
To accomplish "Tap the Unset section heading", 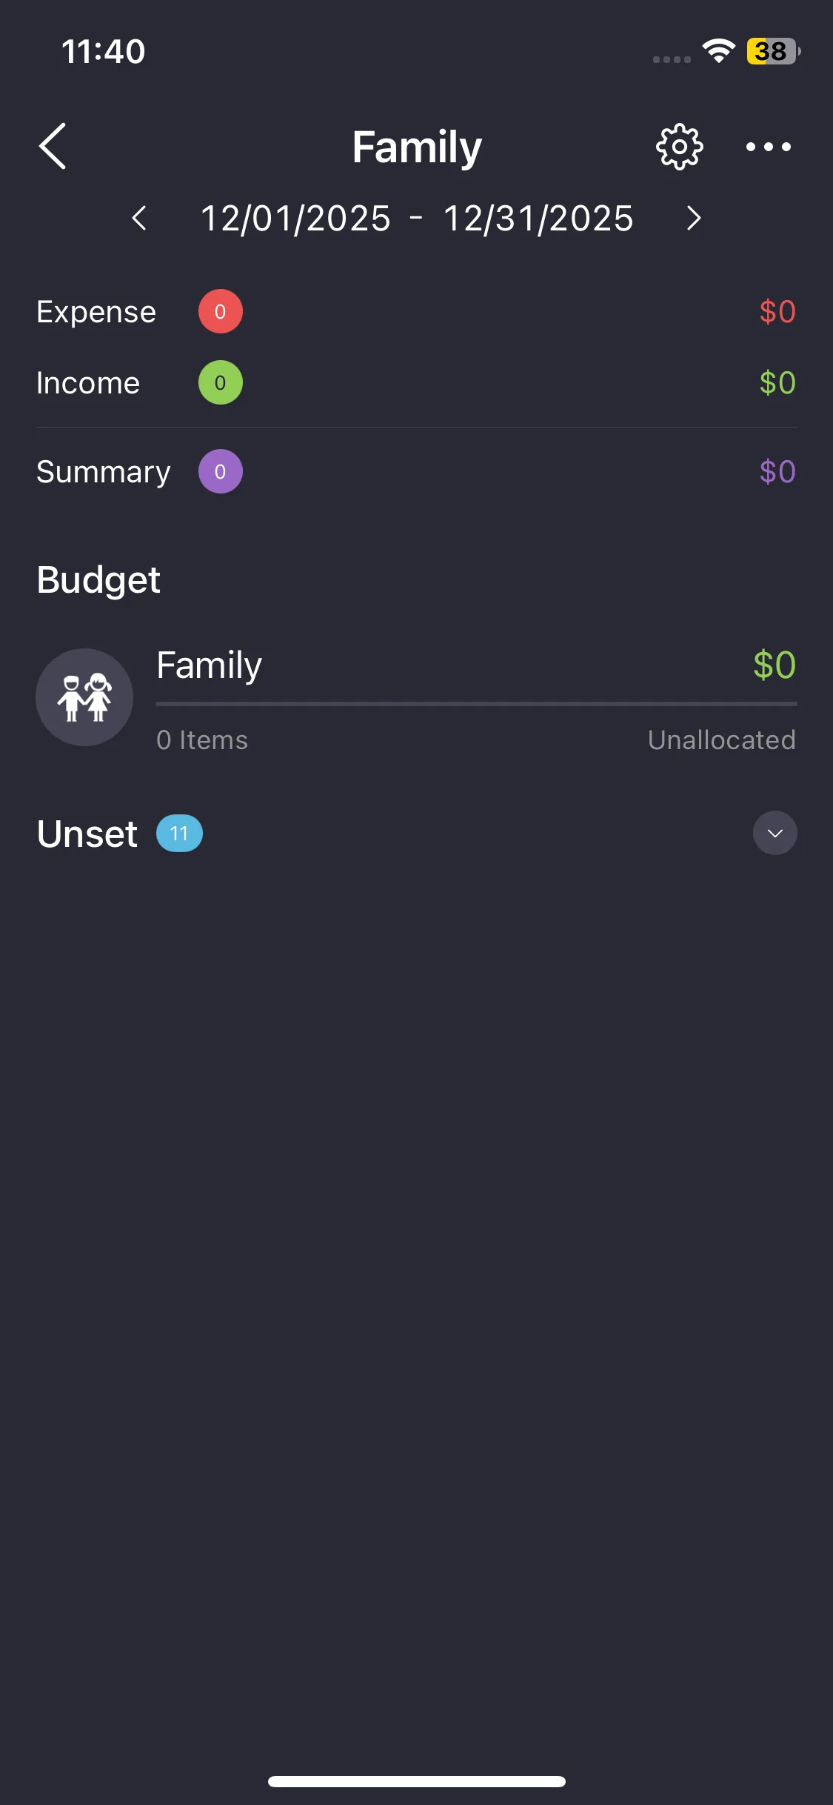I will (87, 834).
